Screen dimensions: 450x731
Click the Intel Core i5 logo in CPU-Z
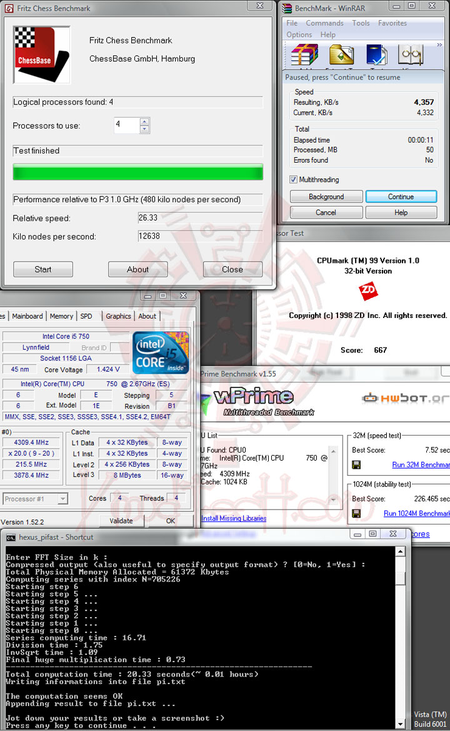[161, 353]
